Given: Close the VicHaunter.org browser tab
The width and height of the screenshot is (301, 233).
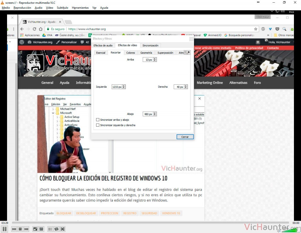Looking at the screenshot, I should click(x=60, y=22).
